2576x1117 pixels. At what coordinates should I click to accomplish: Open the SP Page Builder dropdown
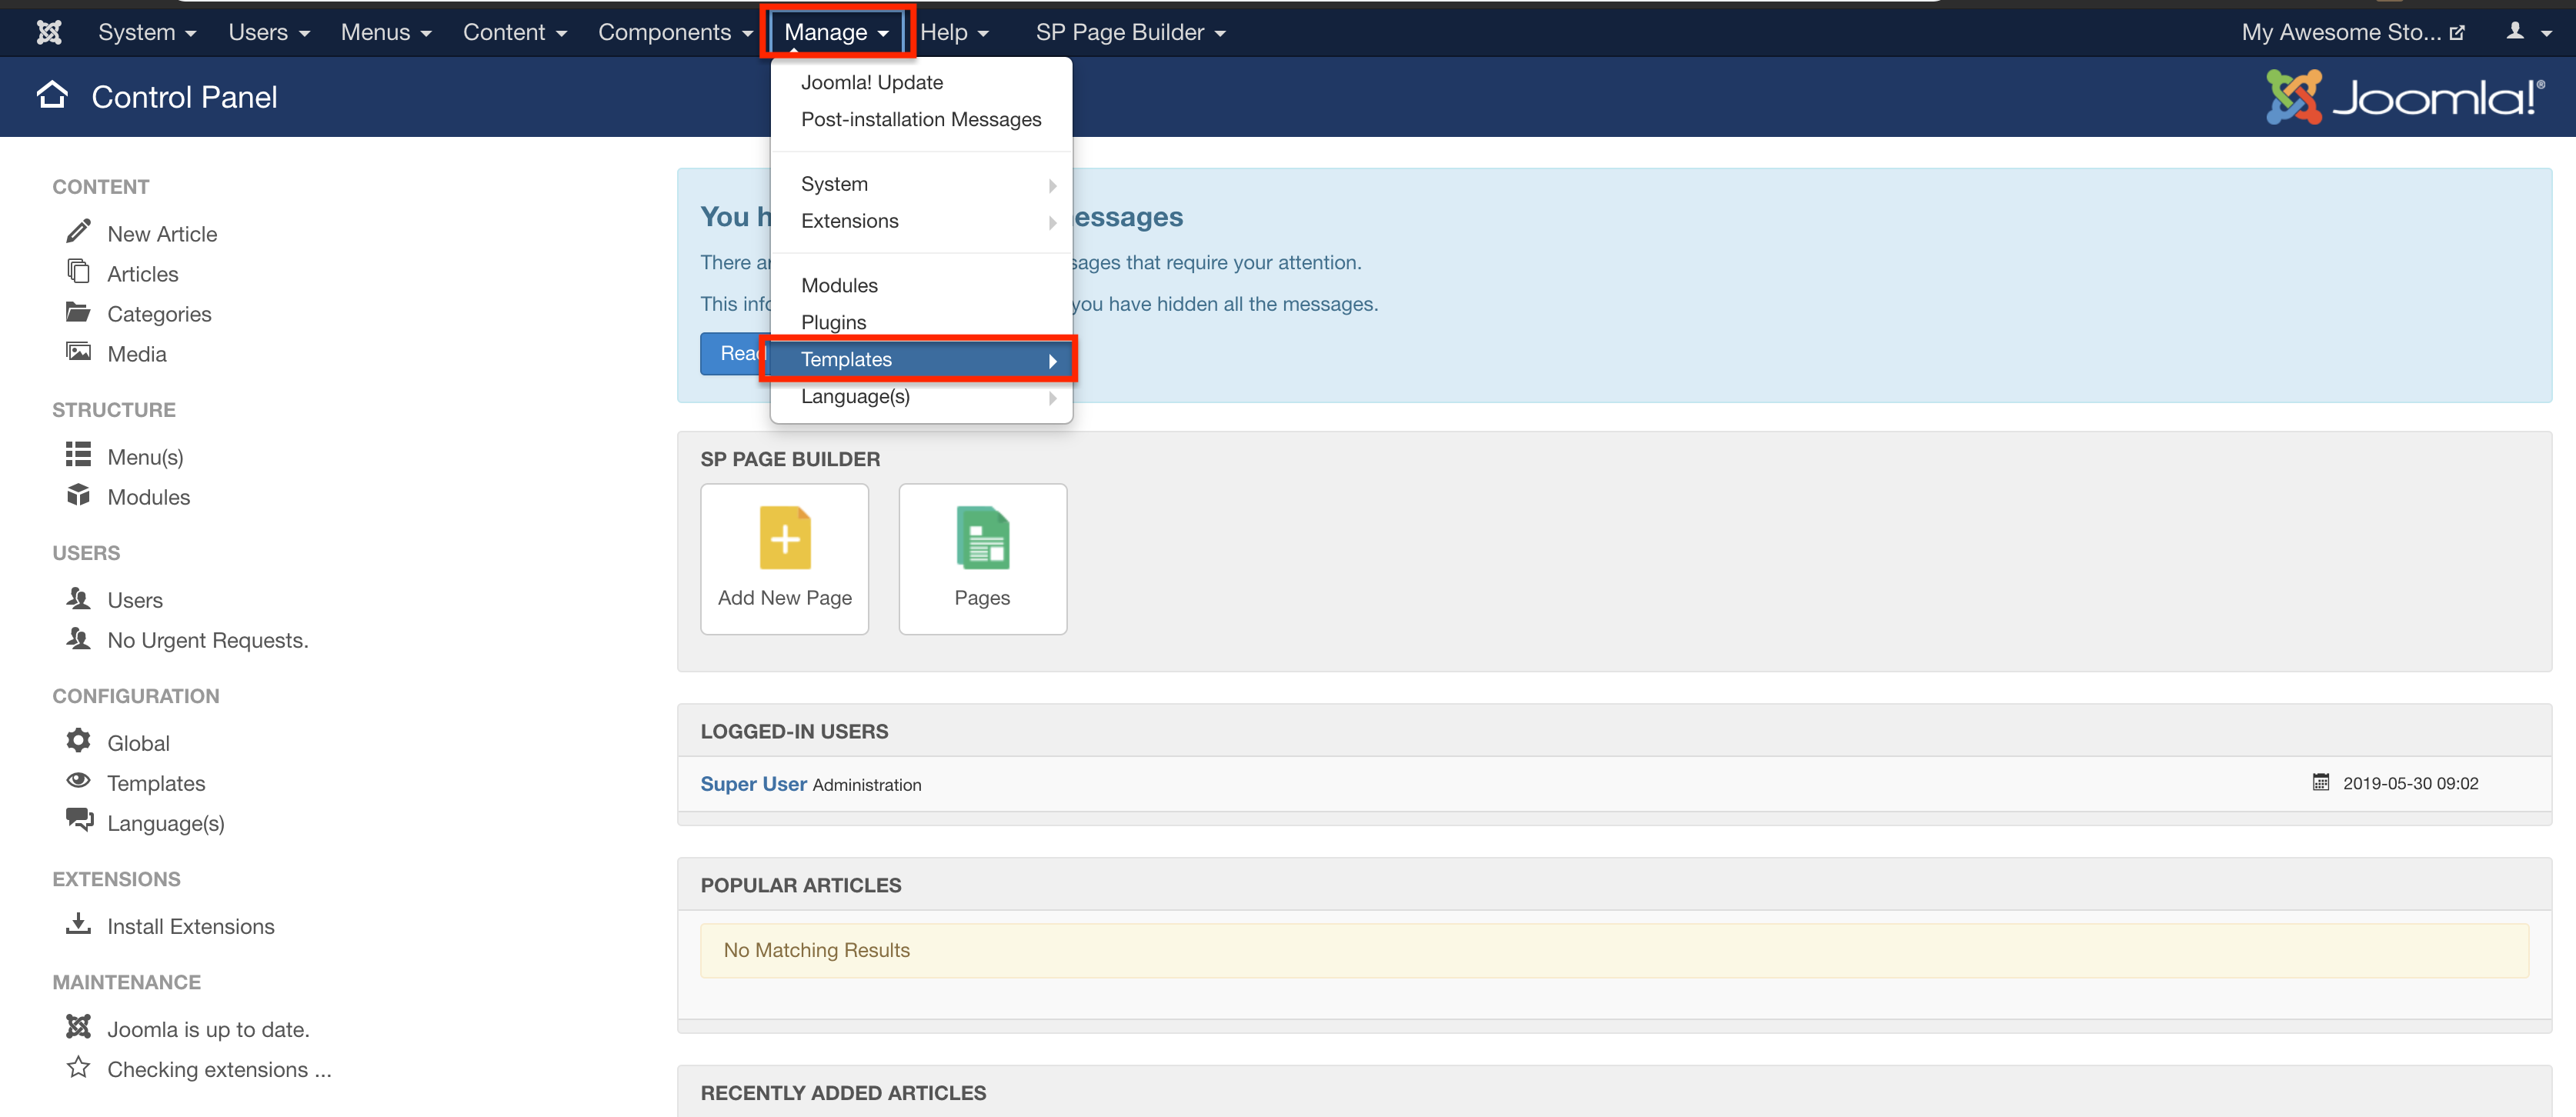click(x=1130, y=32)
